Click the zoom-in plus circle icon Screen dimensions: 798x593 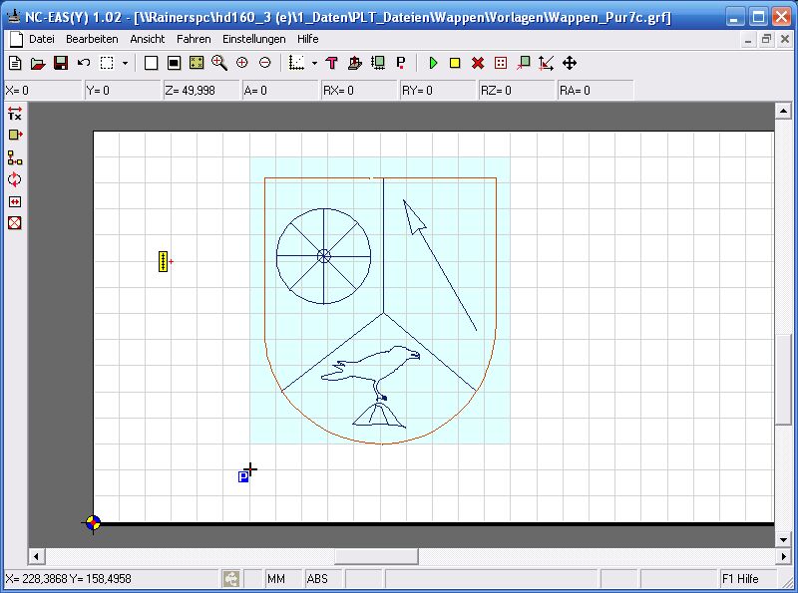(242, 63)
